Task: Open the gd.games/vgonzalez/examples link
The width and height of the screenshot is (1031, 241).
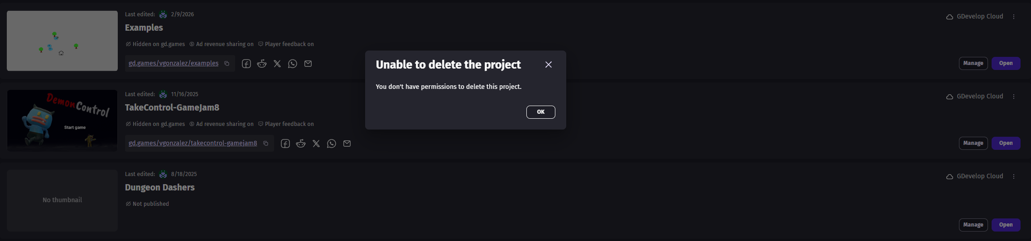Action: click(173, 64)
